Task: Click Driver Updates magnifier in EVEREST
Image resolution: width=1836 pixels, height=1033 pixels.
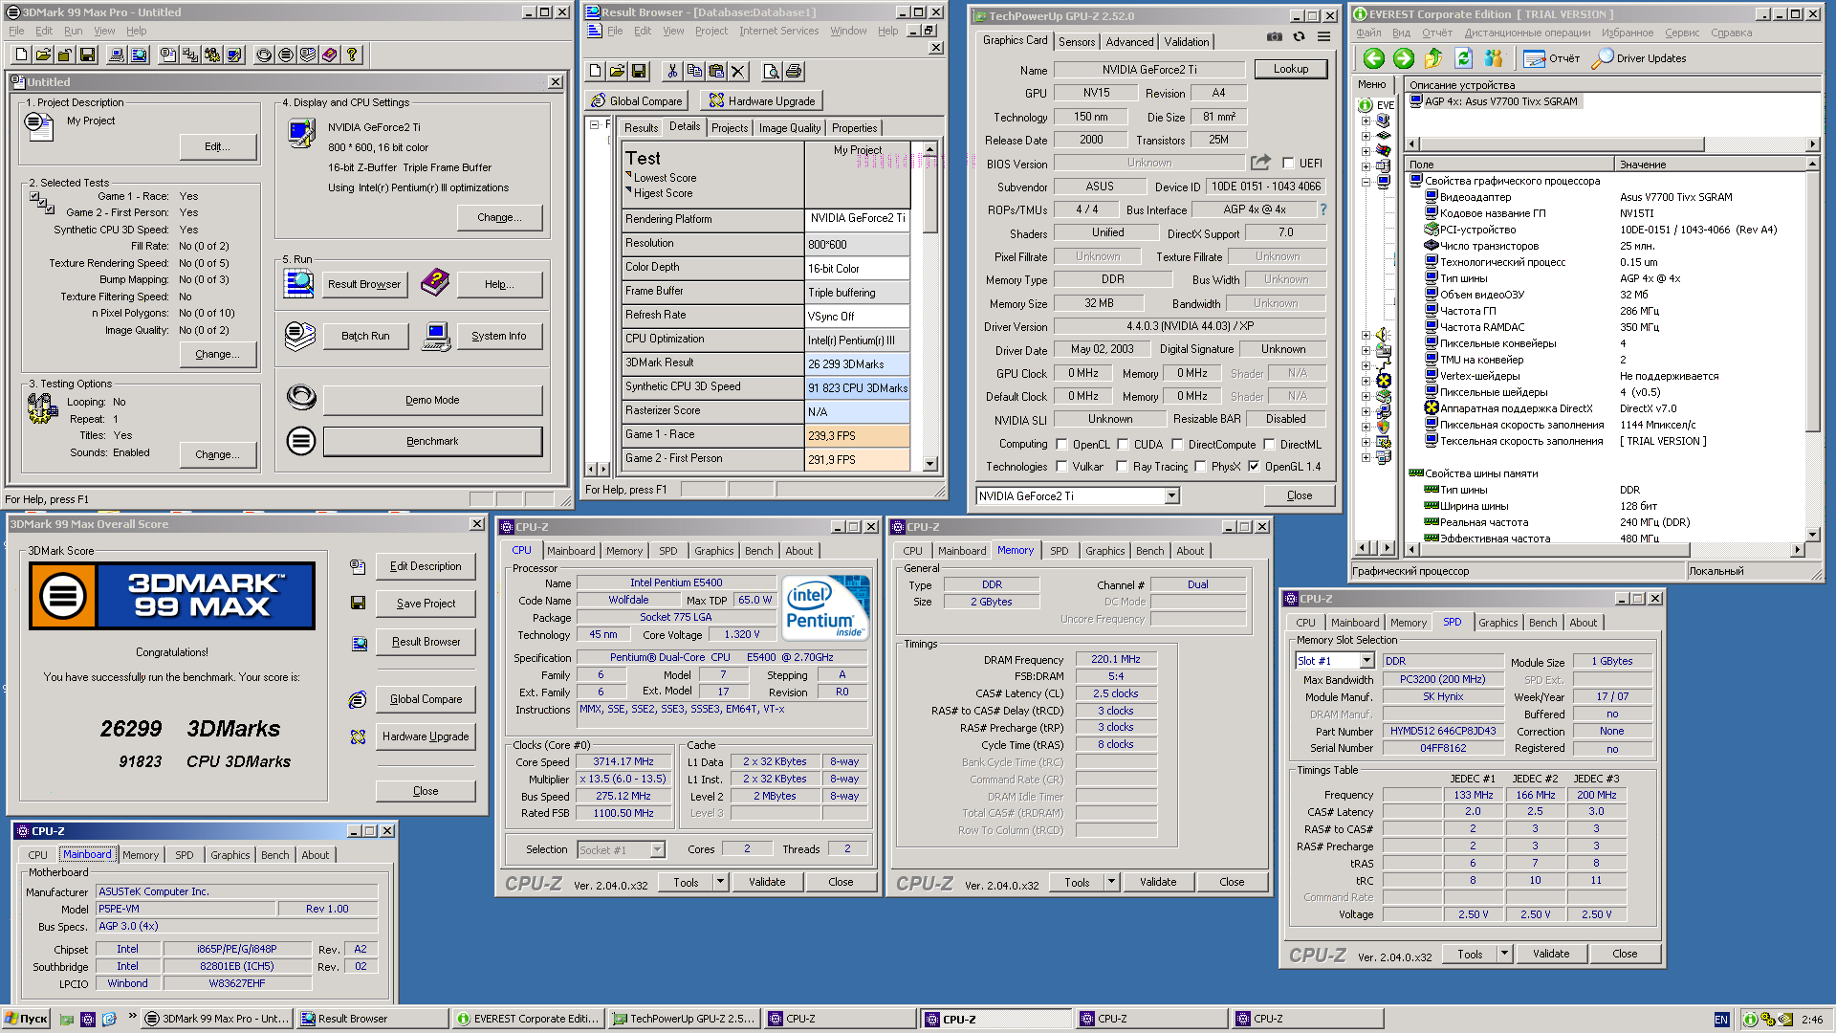Action: pyautogui.click(x=1603, y=58)
